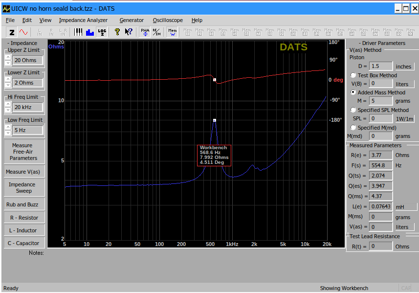Select memory slot Mem 15 icon
This screenshot has width=419, height=293.
[x=352, y=32]
